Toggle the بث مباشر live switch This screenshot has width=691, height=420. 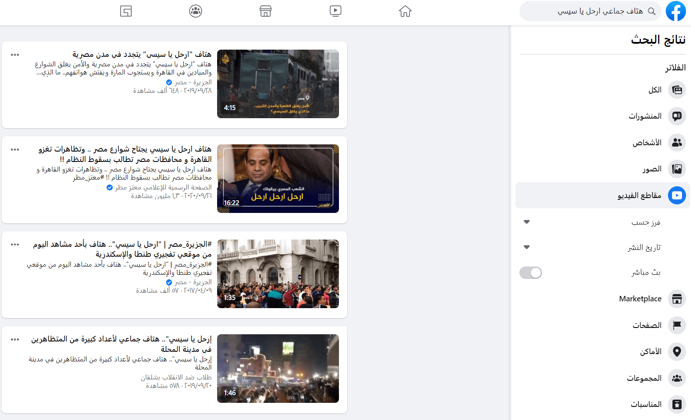click(531, 273)
